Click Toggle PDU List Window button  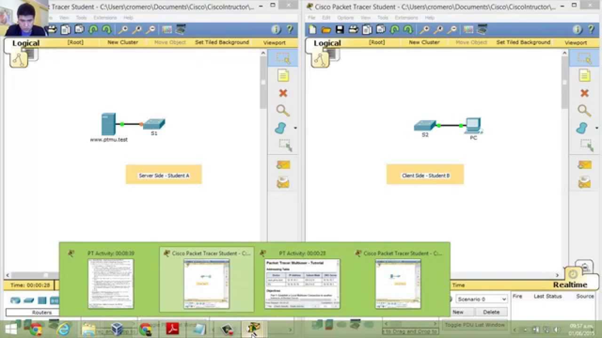(475, 325)
